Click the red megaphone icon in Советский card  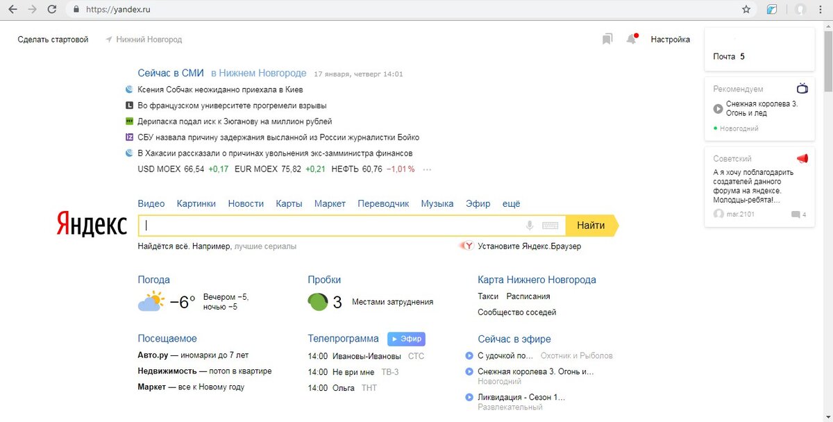point(802,158)
